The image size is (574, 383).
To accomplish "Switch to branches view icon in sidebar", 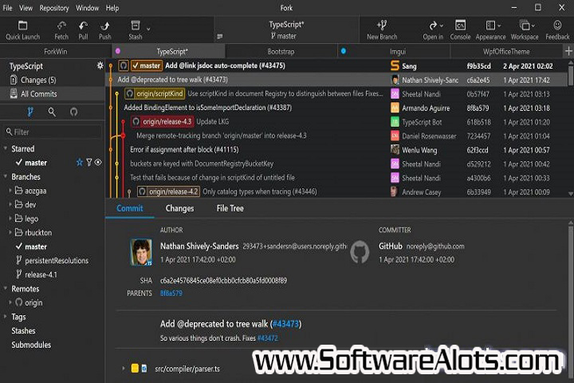I will click(x=30, y=112).
